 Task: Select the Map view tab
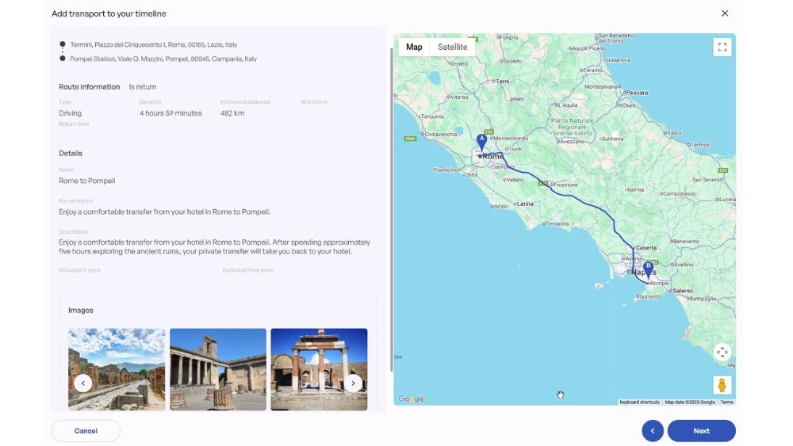tap(414, 48)
